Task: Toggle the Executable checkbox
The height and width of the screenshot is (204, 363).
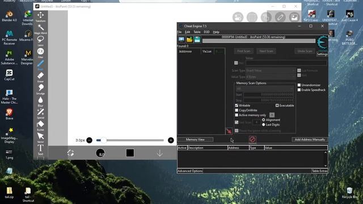Action: 277,105
